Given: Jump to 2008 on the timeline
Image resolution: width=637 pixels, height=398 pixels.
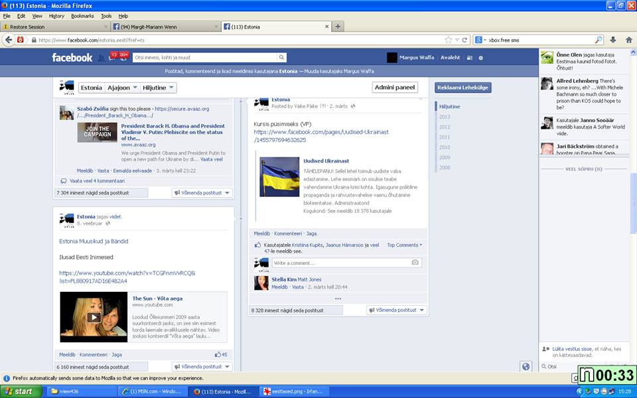Looking at the screenshot, I should 445,167.
